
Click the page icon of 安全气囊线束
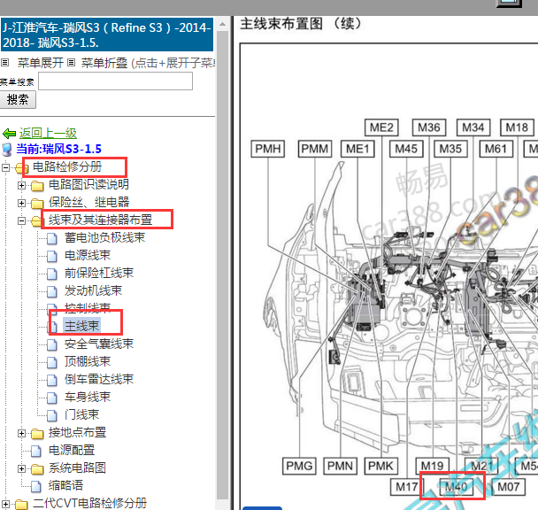52,344
